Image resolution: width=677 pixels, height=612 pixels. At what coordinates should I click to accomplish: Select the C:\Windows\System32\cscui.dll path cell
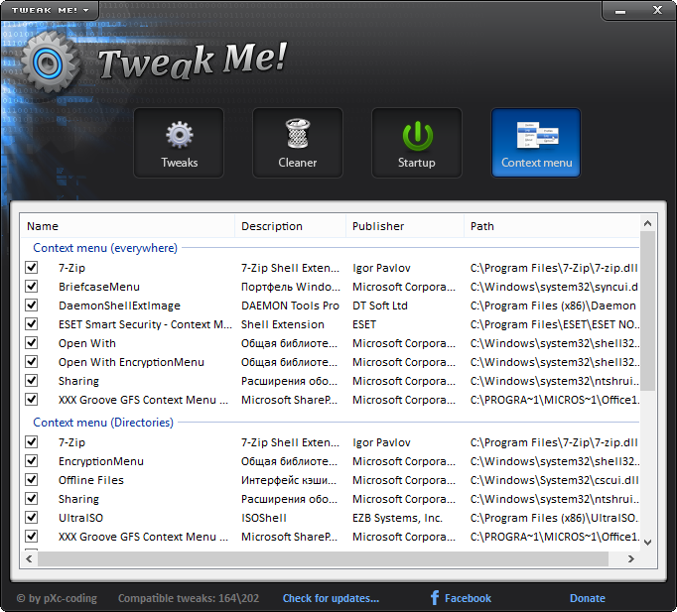(554, 480)
